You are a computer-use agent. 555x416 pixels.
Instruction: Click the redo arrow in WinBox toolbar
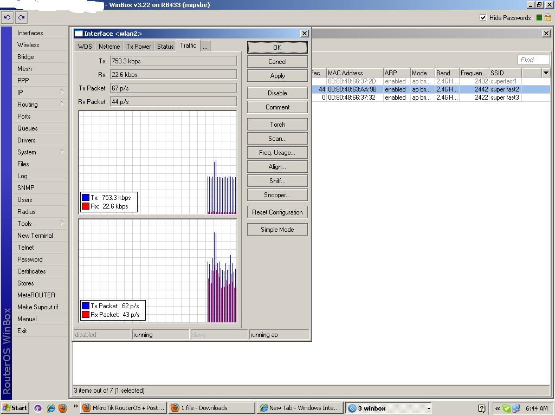(x=21, y=17)
